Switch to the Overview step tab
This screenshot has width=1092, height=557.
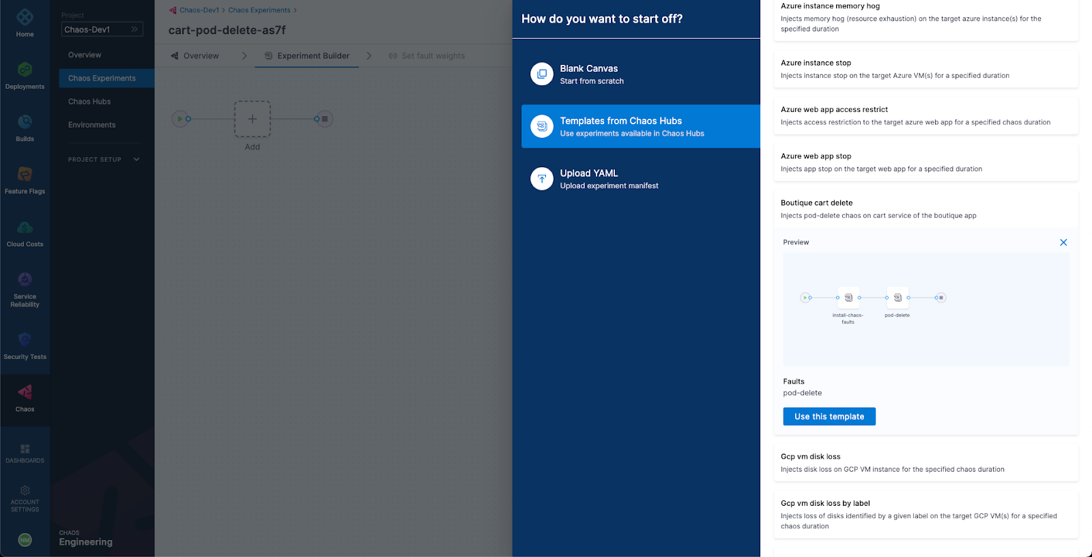(195, 56)
